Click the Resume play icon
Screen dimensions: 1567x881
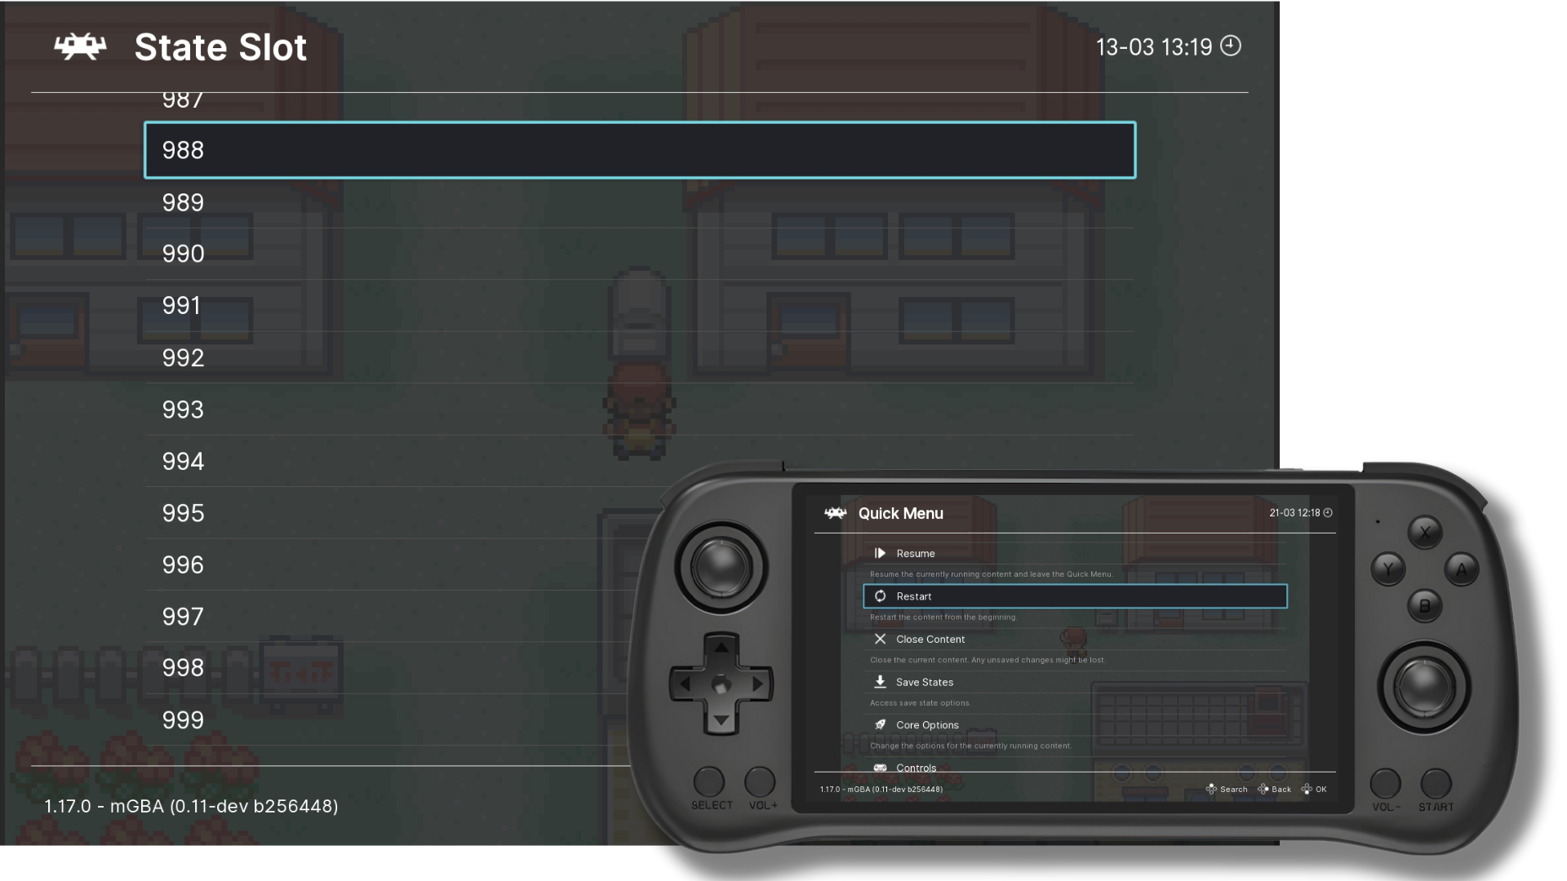(x=880, y=553)
